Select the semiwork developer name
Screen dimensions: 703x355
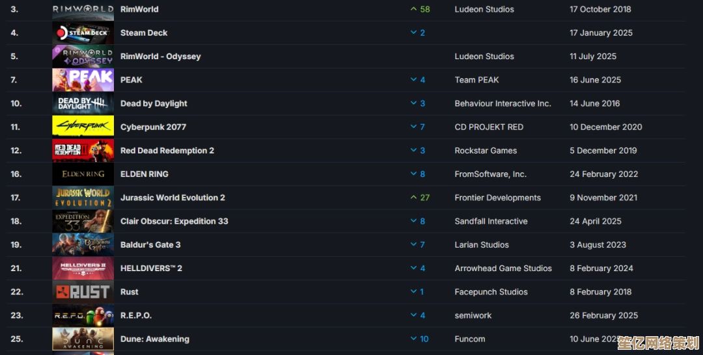473,315
